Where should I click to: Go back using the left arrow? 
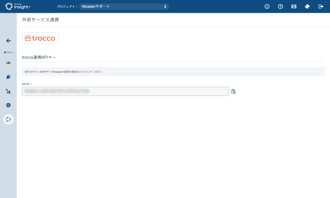[9, 41]
